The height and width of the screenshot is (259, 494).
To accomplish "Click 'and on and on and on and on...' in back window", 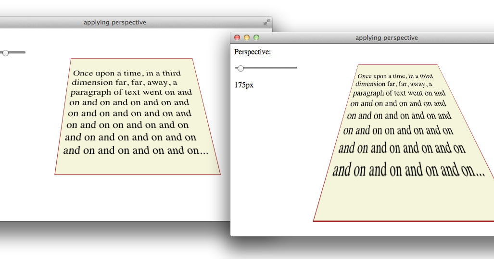I will pyautogui.click(x=136, y=150).
